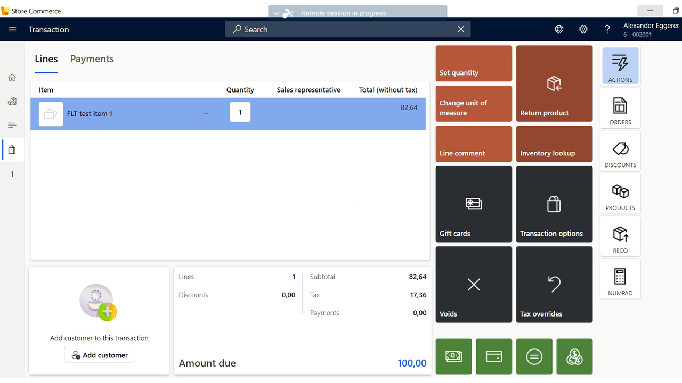Click the currency payment green button
This screenshot has height=383, width=682.
574,357
